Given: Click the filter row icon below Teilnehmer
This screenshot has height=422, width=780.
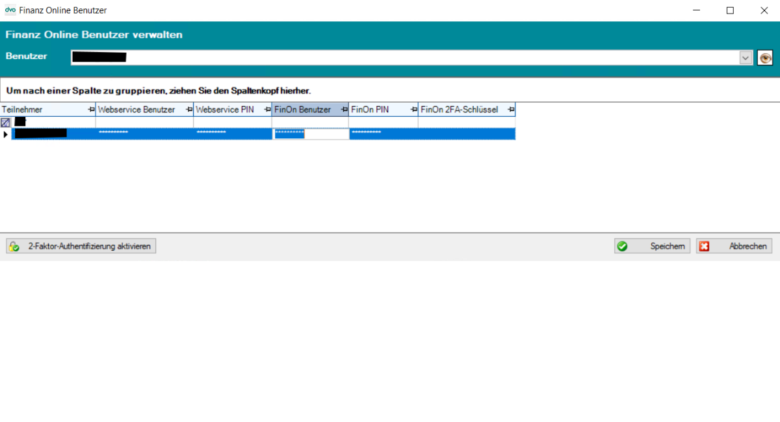Looking at the screenshot, I should click(x=5, y=122).
